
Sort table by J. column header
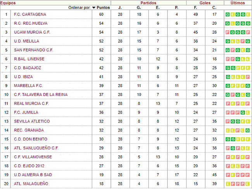coord(120,7)
